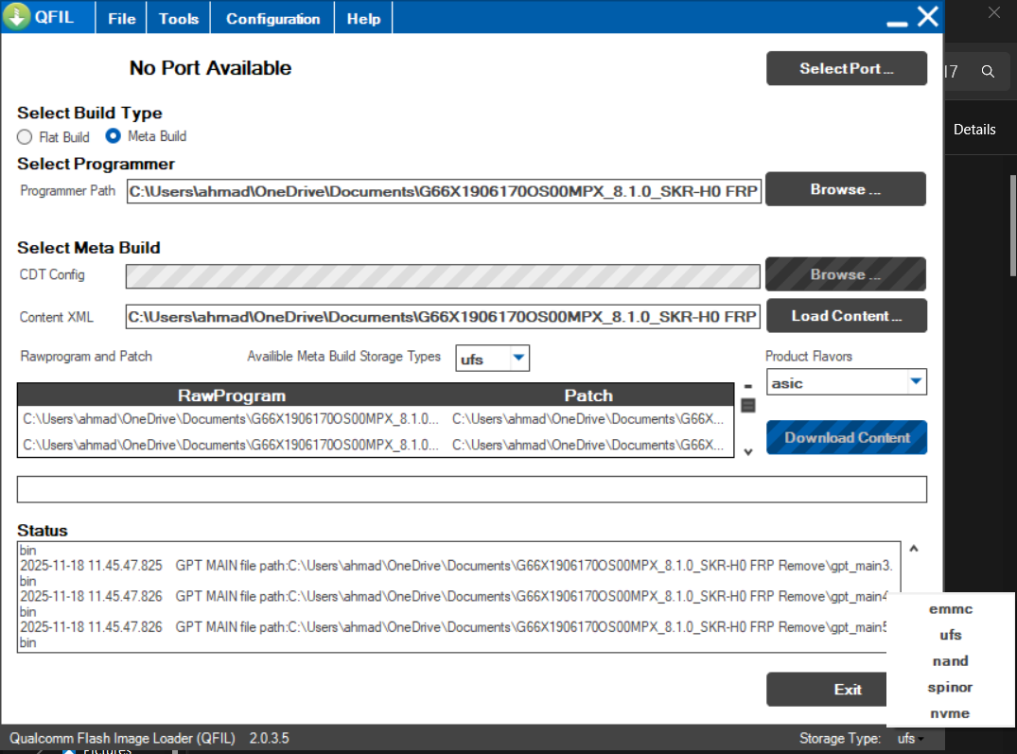Select the Meta Build radio button
Screen dimensions: 1017x754
point(112,136)
